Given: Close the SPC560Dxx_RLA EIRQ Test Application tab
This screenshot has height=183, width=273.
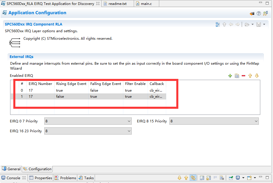Looking at the screenshot, I should pyautogui.click(x=98, y=3).
